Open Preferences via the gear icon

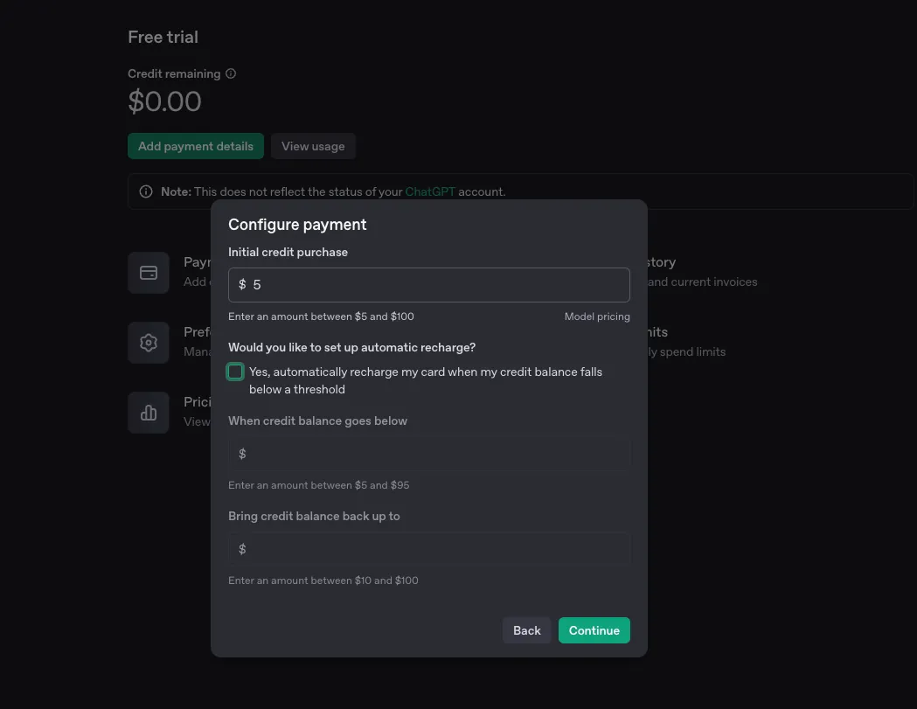click(148, 342)
